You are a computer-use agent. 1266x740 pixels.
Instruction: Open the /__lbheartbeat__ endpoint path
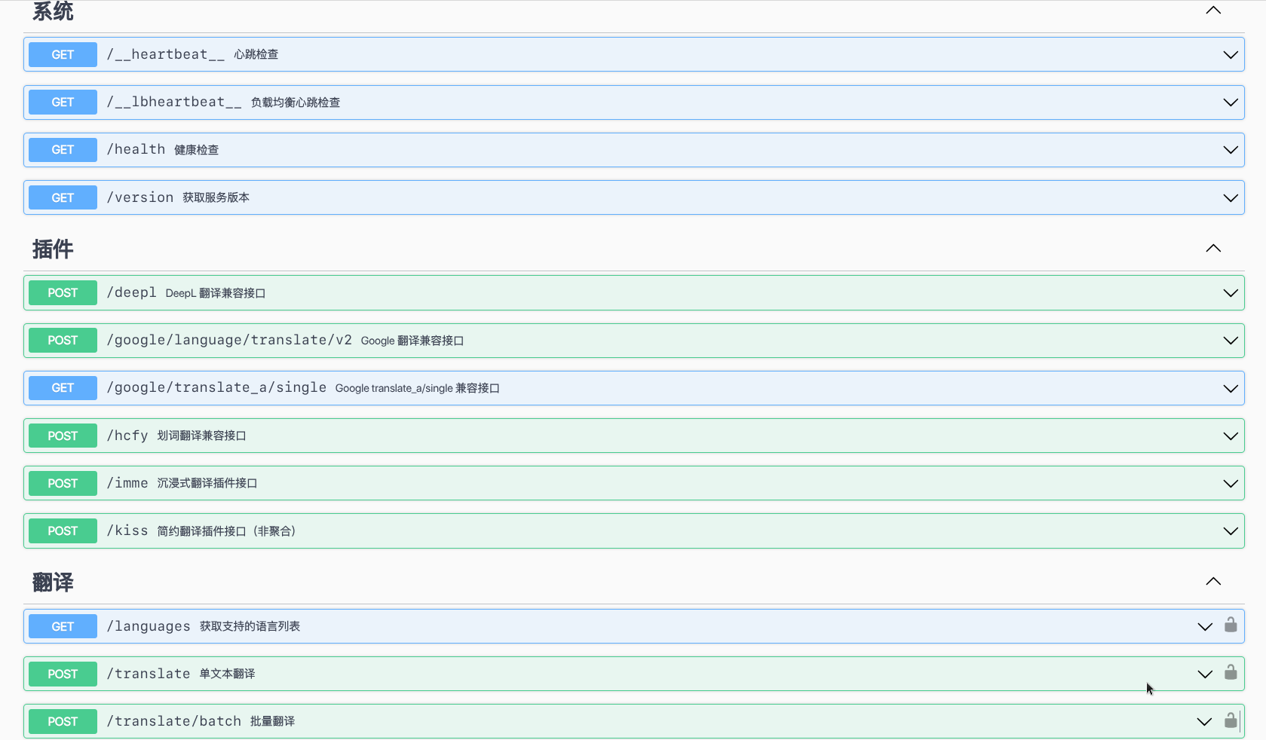174,102
